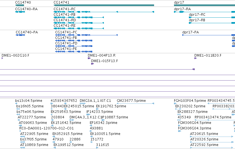This screenshot has height=149, width=235.
Task: Click the dpr17-PA label
Action: point(191,32)
